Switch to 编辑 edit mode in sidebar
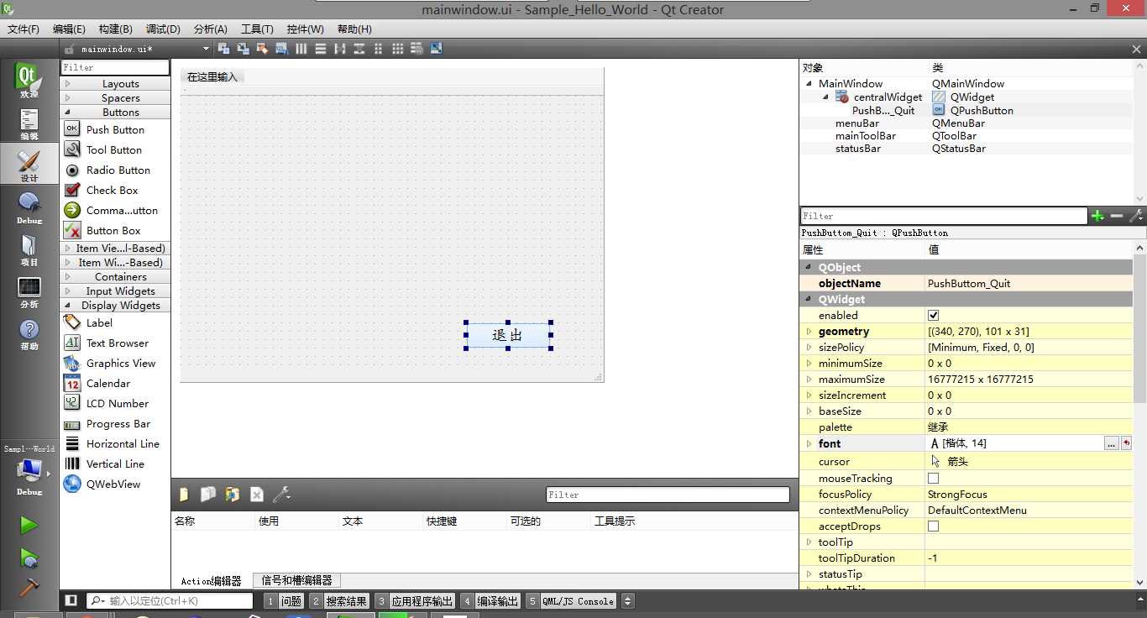Screen dimensions: 1147x618 tap(29, 123)
